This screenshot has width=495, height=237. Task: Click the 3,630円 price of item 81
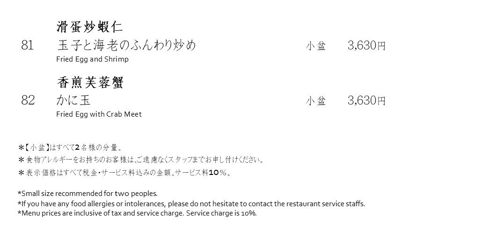366,46
